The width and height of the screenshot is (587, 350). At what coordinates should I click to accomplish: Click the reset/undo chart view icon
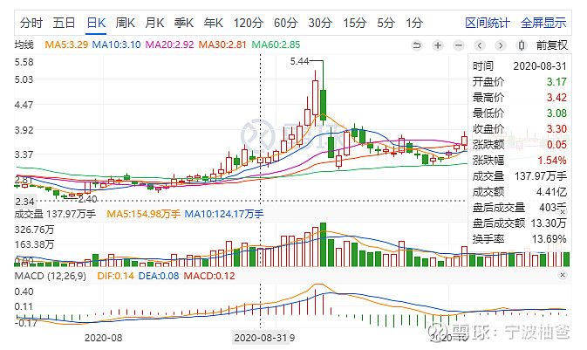pos(416,45)
